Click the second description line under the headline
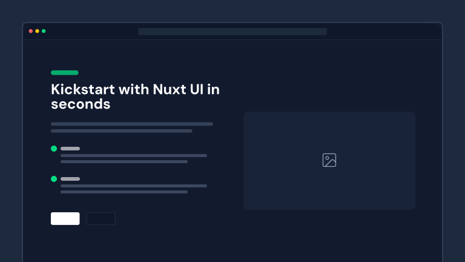Image resolution: width=465 pixels, height=262 pixels. (x=121, y=131)
